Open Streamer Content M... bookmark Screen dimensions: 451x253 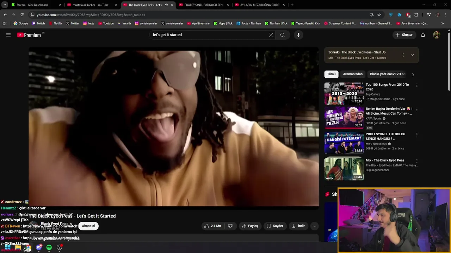click(x=340, y=24)
